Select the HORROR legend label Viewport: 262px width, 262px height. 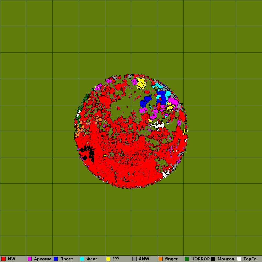[200, 259]
